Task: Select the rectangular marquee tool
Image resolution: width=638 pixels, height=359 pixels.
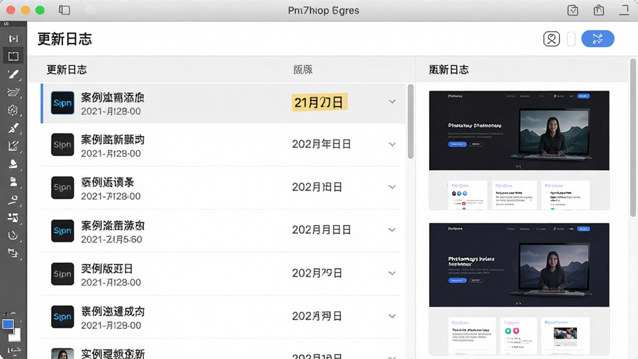Action: coord(14,56)
